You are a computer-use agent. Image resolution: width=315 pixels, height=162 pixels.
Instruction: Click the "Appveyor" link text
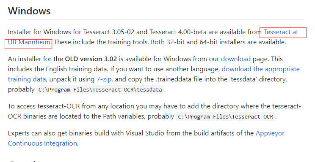pos(270,133)
